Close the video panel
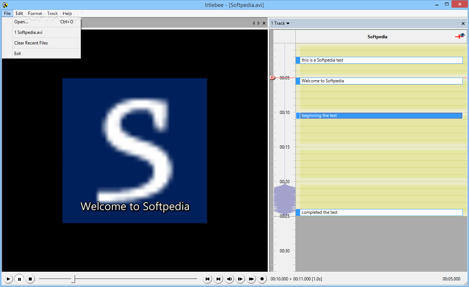 tap(264, 23)
